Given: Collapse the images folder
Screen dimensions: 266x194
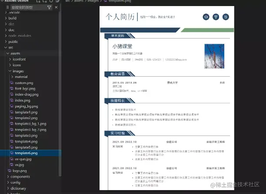Looking at the screenshot, I should tap(18, 71).
